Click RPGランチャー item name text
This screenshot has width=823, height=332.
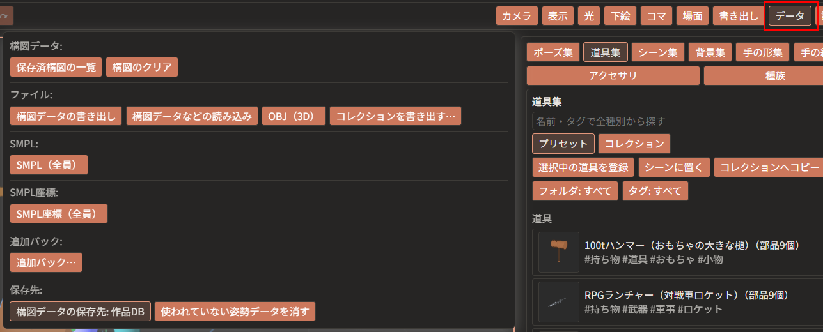(x=687, y=295)
